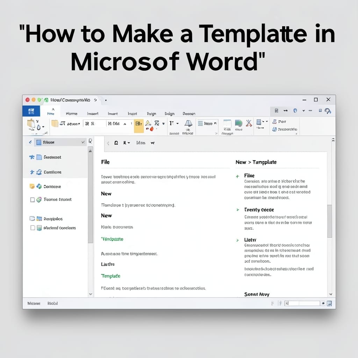Select Domitons in the sidebar
Image resolution: width=358 pixels, height=358 pixels.
click(52, 172)
